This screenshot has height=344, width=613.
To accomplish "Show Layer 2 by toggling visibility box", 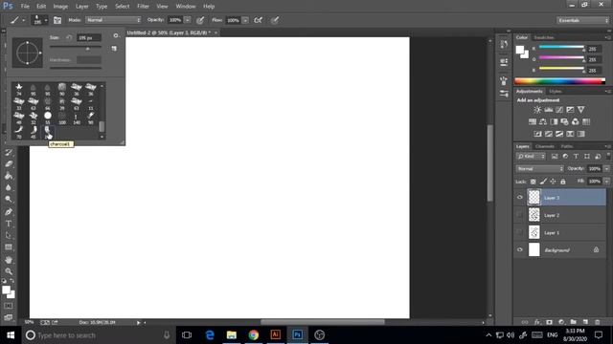I will tap(519, 214).
